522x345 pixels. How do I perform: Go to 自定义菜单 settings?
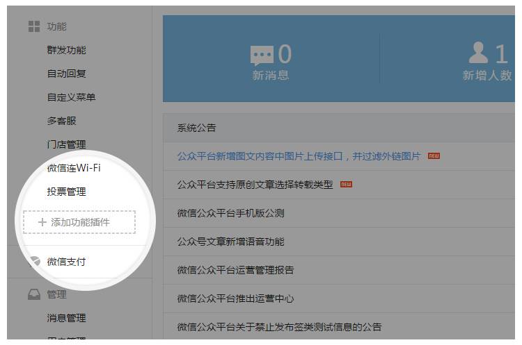point(71,97)
